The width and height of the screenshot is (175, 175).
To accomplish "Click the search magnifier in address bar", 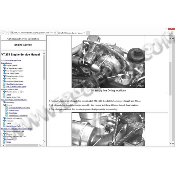I will 50,32.
